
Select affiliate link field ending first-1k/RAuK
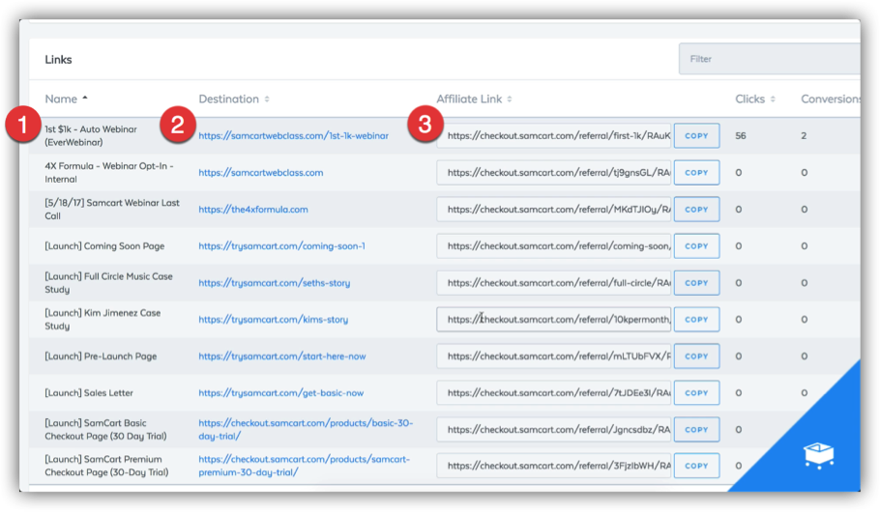point(554,135)
